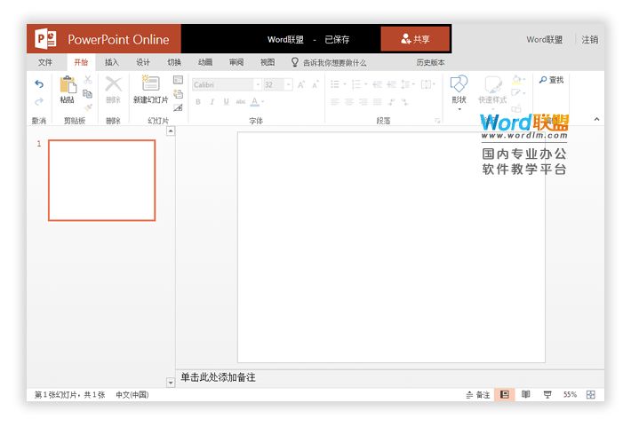Screen dimensions: 631x435
Task: Switch to reading view in status bar
Action: point(526,394)
